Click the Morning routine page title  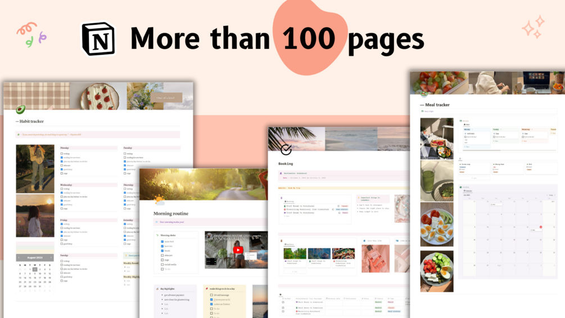171,213
